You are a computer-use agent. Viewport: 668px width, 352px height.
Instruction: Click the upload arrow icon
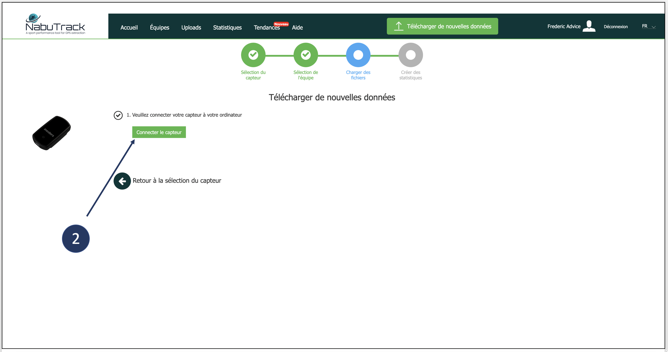point(398,26)
